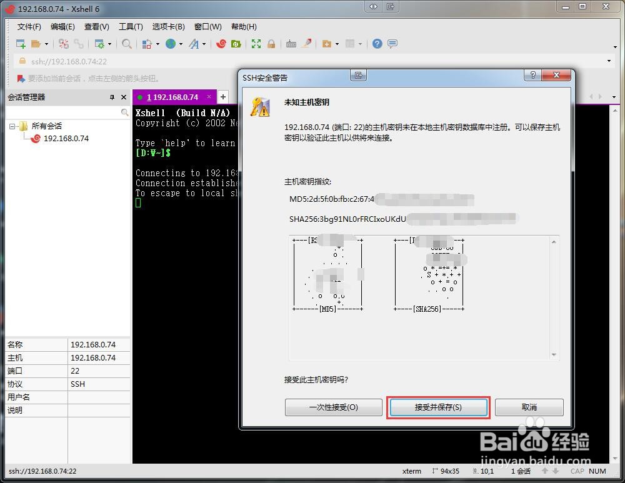The image size is (625, 483).
Task: Expand the address bar dropdown arrow
Action: tap(609, 61)
